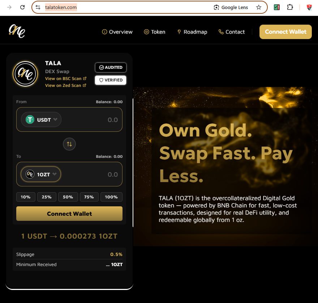Click the round TALA token logo
Viewport: 318px width, 303px height.
pyautogui.click(x=25, y=74)
